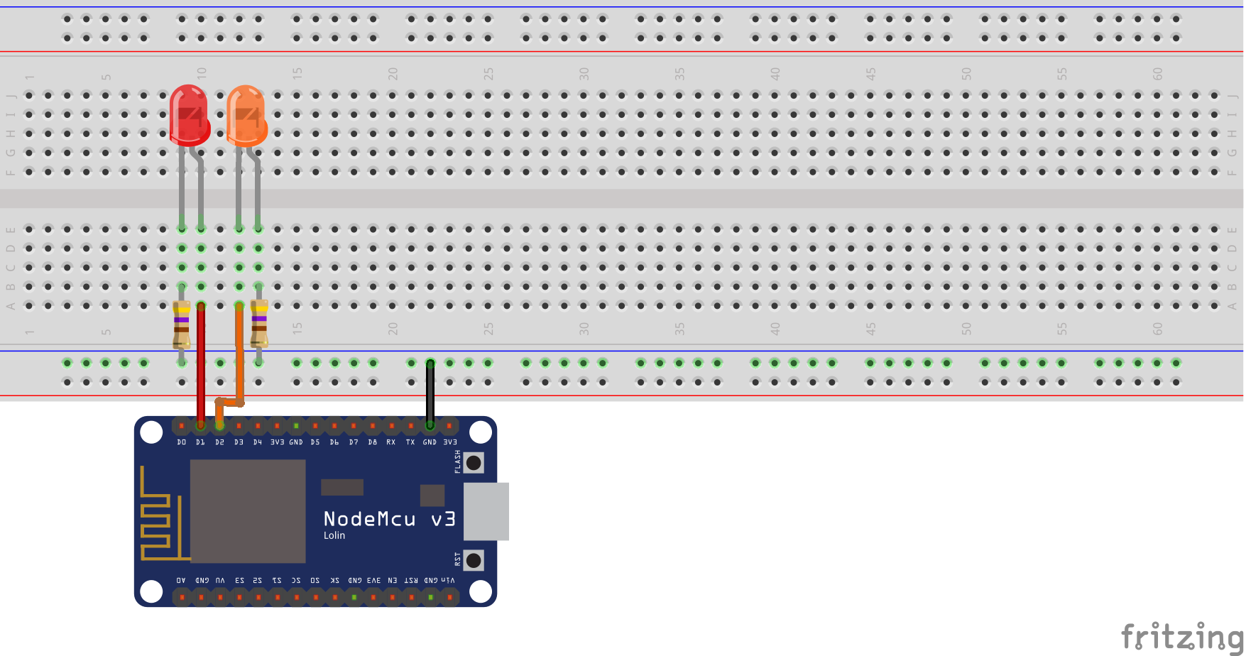This screenshot has height=656, width=1246.
Task: Click the TX pin on the NodeMcu
Action: click(411, 426)
